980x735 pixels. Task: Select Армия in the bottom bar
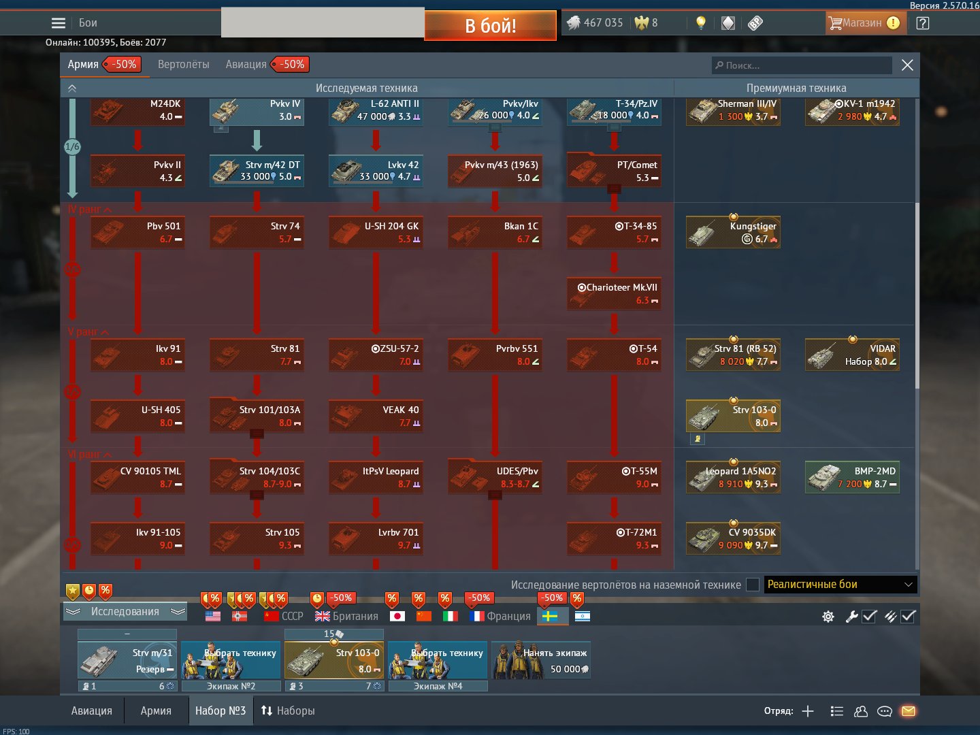pyautogui.click(x=156, y=711)
